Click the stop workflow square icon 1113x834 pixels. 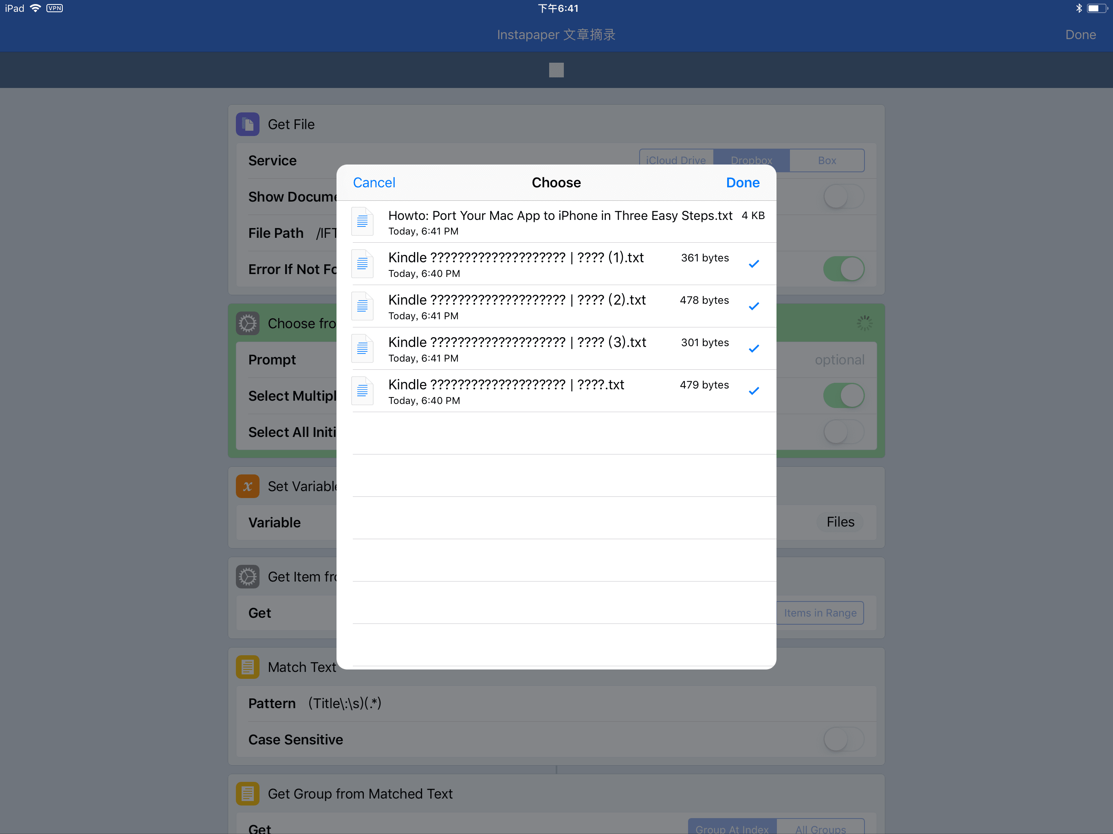coord(556,70)
